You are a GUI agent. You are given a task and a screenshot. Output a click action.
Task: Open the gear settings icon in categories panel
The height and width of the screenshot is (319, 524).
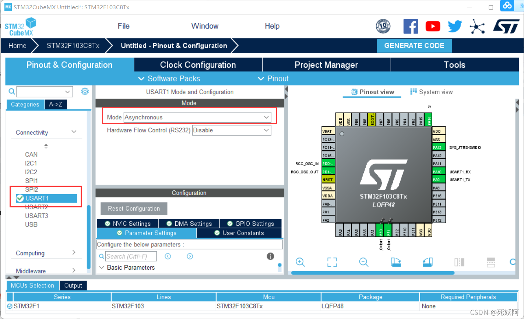[x=85, y=91]
